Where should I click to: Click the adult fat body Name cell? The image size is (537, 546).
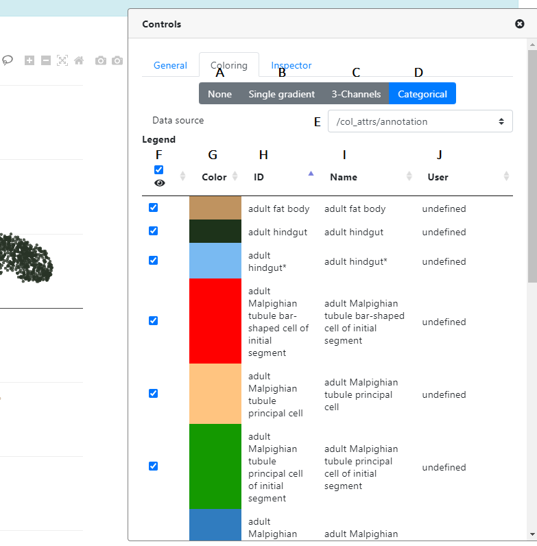(x=355, y=209)
